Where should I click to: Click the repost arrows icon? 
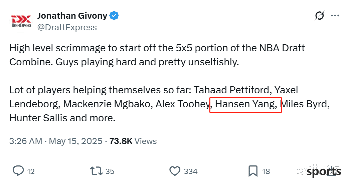pyautogui.click(x=96, y=171)
